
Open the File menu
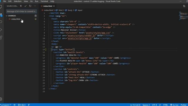(4, 1)
